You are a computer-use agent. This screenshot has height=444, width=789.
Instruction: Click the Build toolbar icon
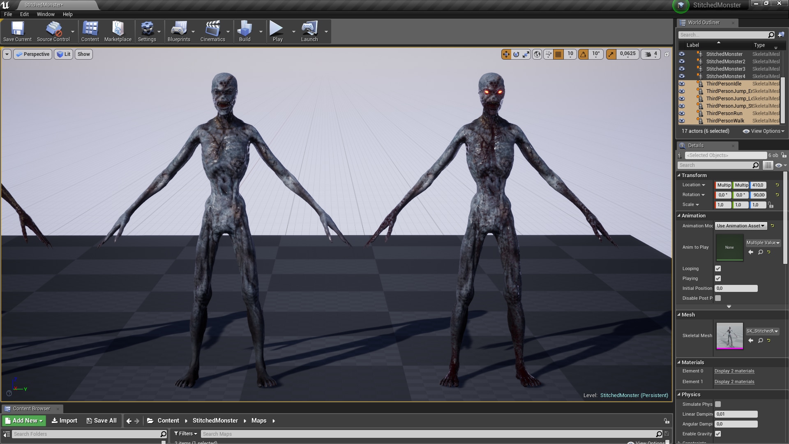pyautogui.click(x=245, y=31)
